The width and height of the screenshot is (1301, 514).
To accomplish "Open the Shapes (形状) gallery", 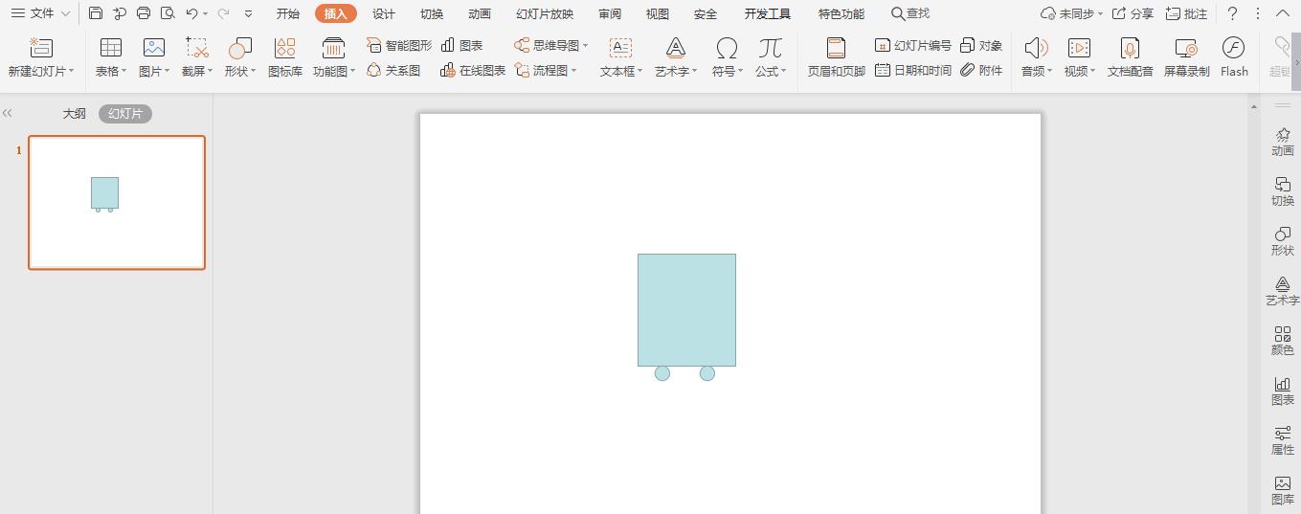I will pos(239,48).
